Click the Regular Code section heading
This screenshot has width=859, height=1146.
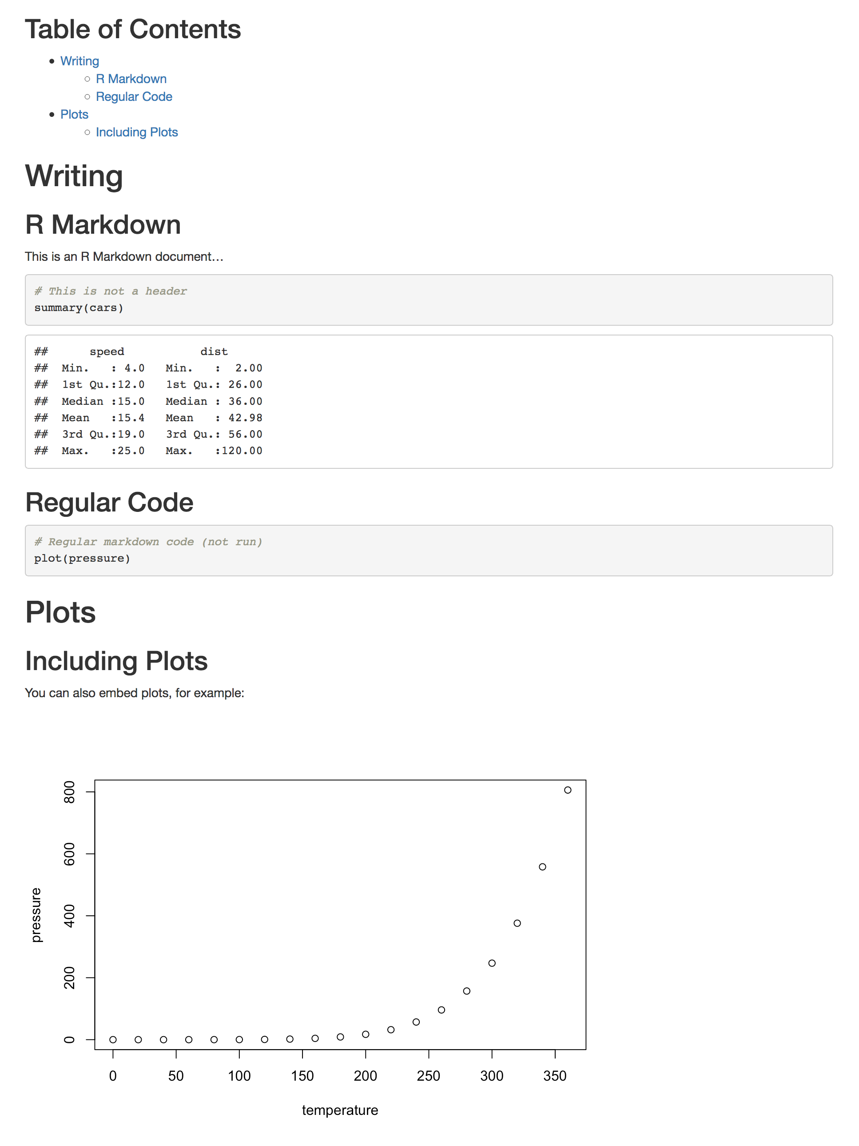tap(109, 503)
